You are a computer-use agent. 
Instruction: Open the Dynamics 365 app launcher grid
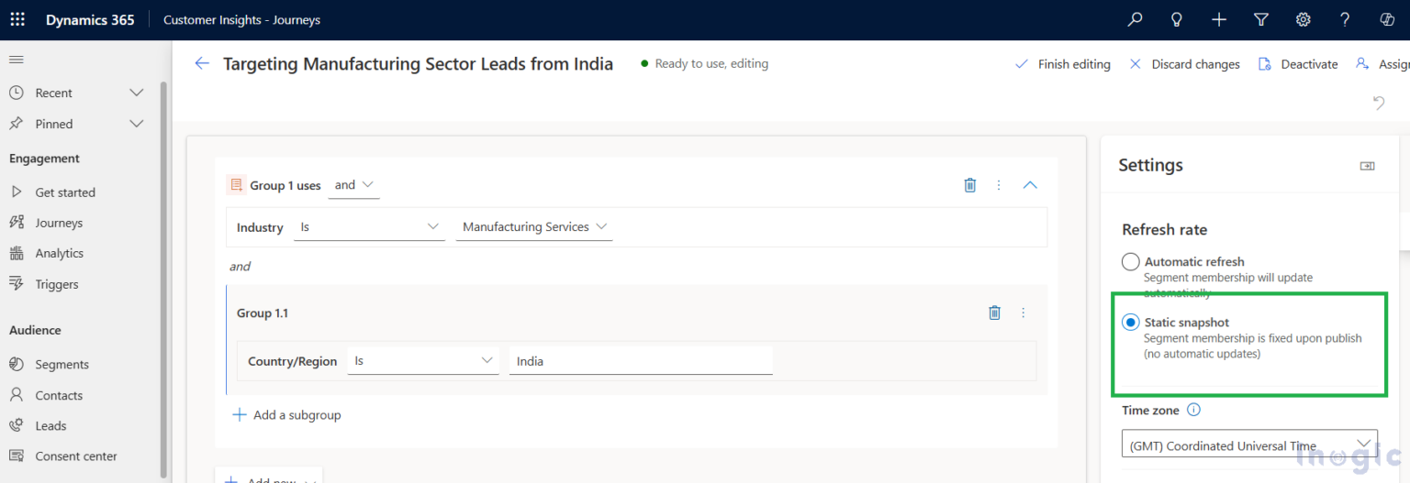pos(17,19)
